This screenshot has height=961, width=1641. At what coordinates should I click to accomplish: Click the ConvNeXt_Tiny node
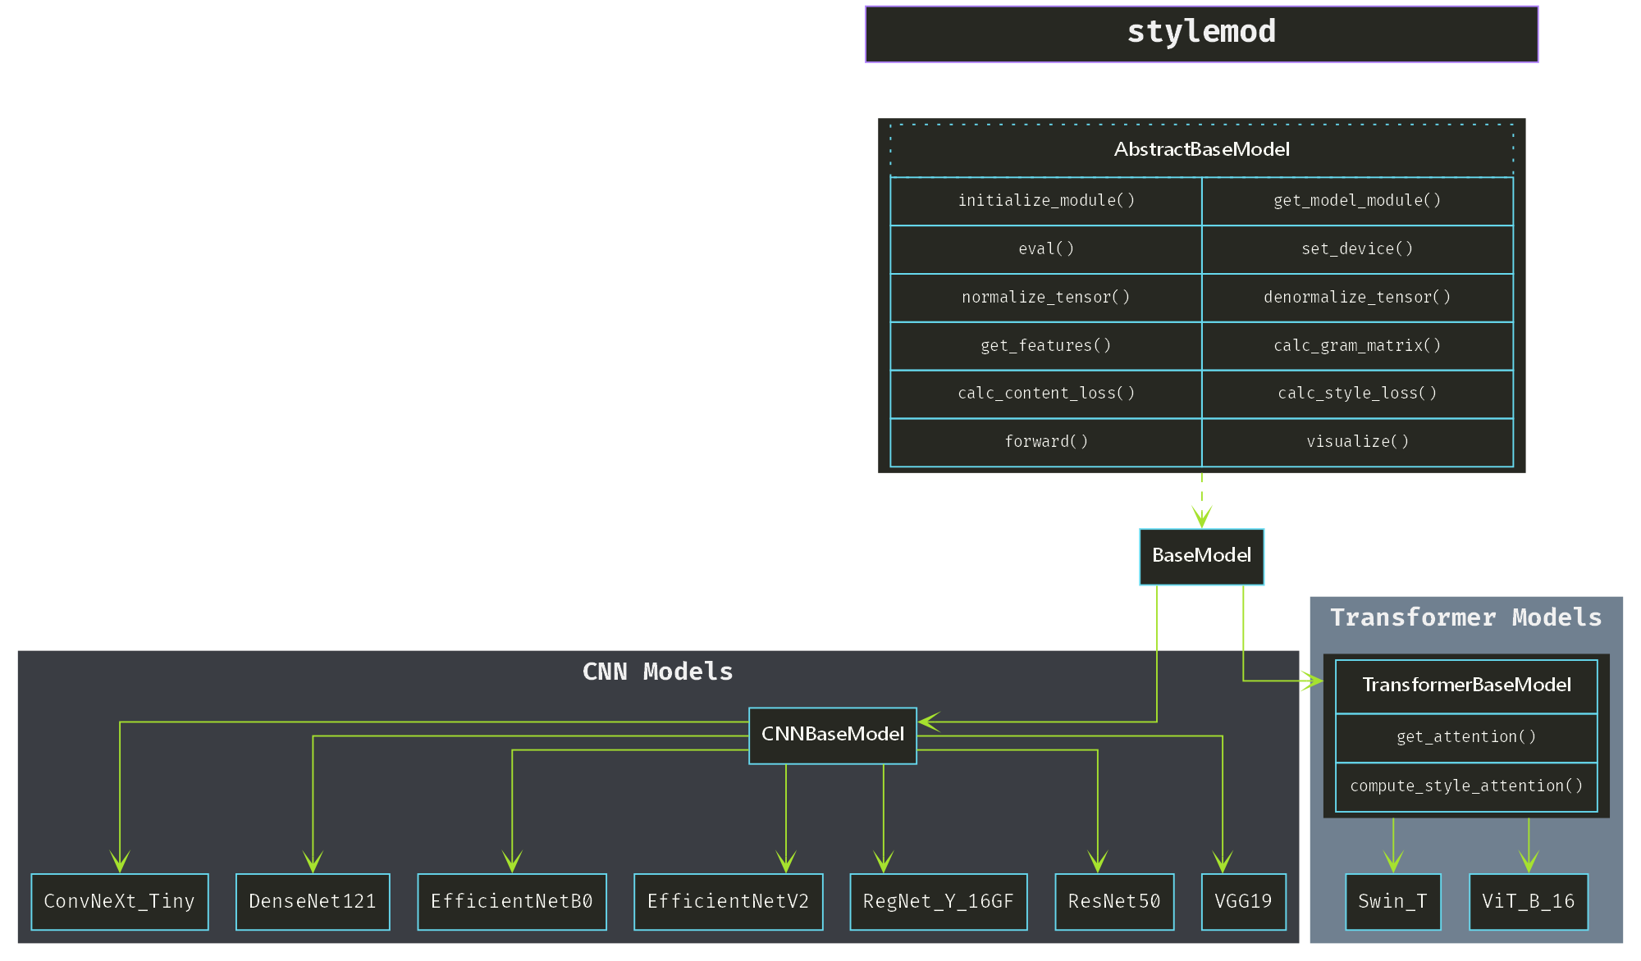[x=120, y=902]
